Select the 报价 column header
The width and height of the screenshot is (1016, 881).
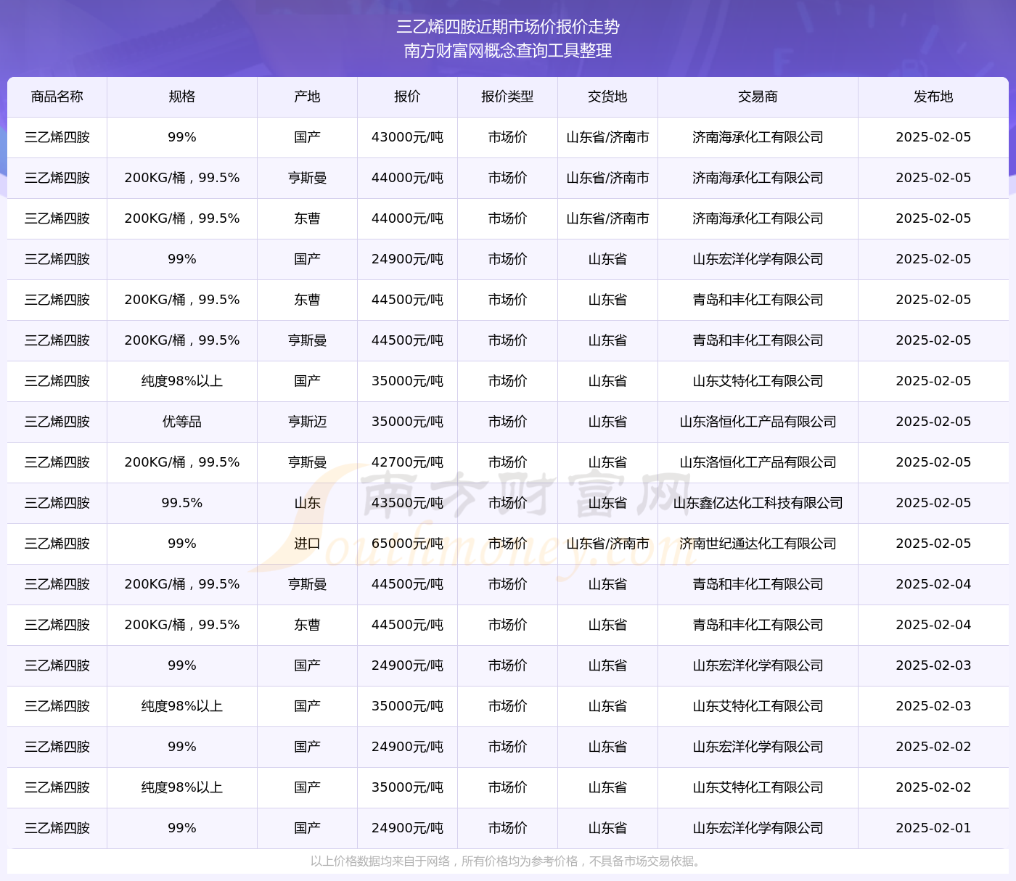pyautogui.click(x=408, y=97)
